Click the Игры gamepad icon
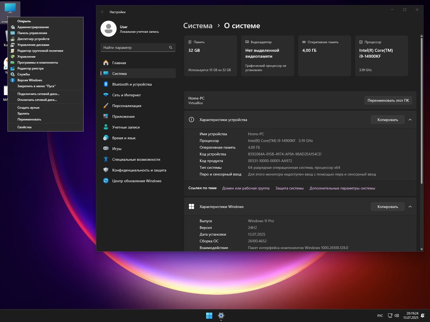 click(106, 149)
